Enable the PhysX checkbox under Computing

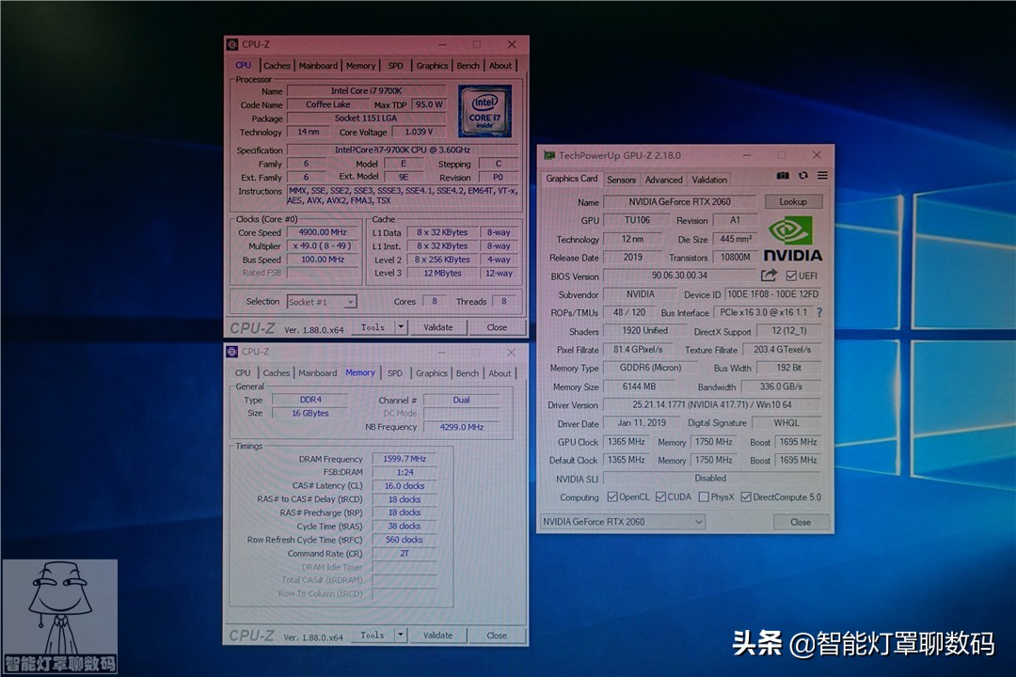[x=703, y=496]
